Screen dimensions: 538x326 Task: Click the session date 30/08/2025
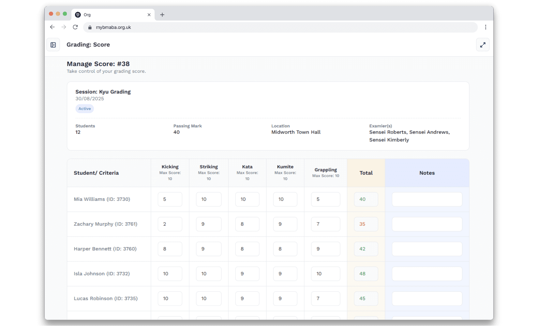coord(90,98)
